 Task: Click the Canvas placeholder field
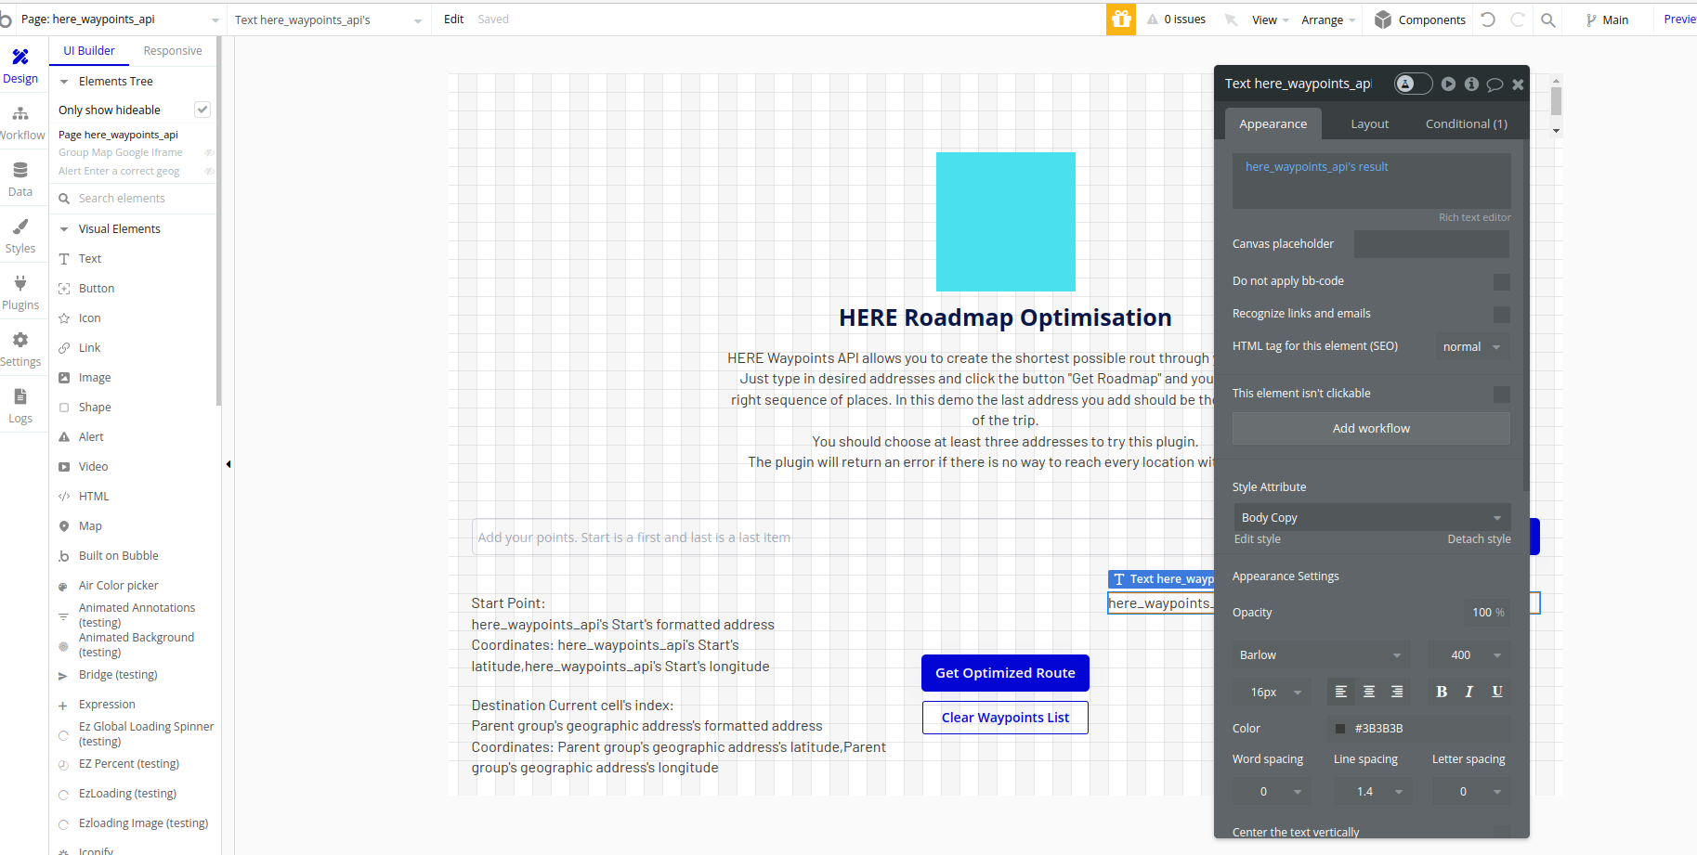pos(1431,244)
